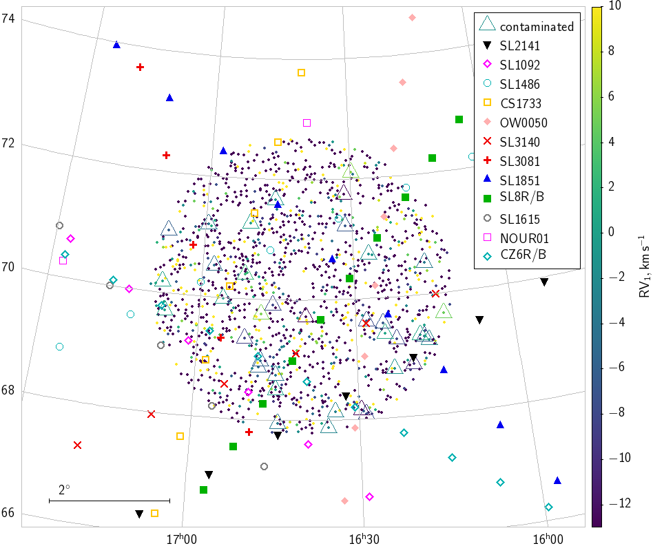Select the colorbar tick label '−8'

[616, 412]
